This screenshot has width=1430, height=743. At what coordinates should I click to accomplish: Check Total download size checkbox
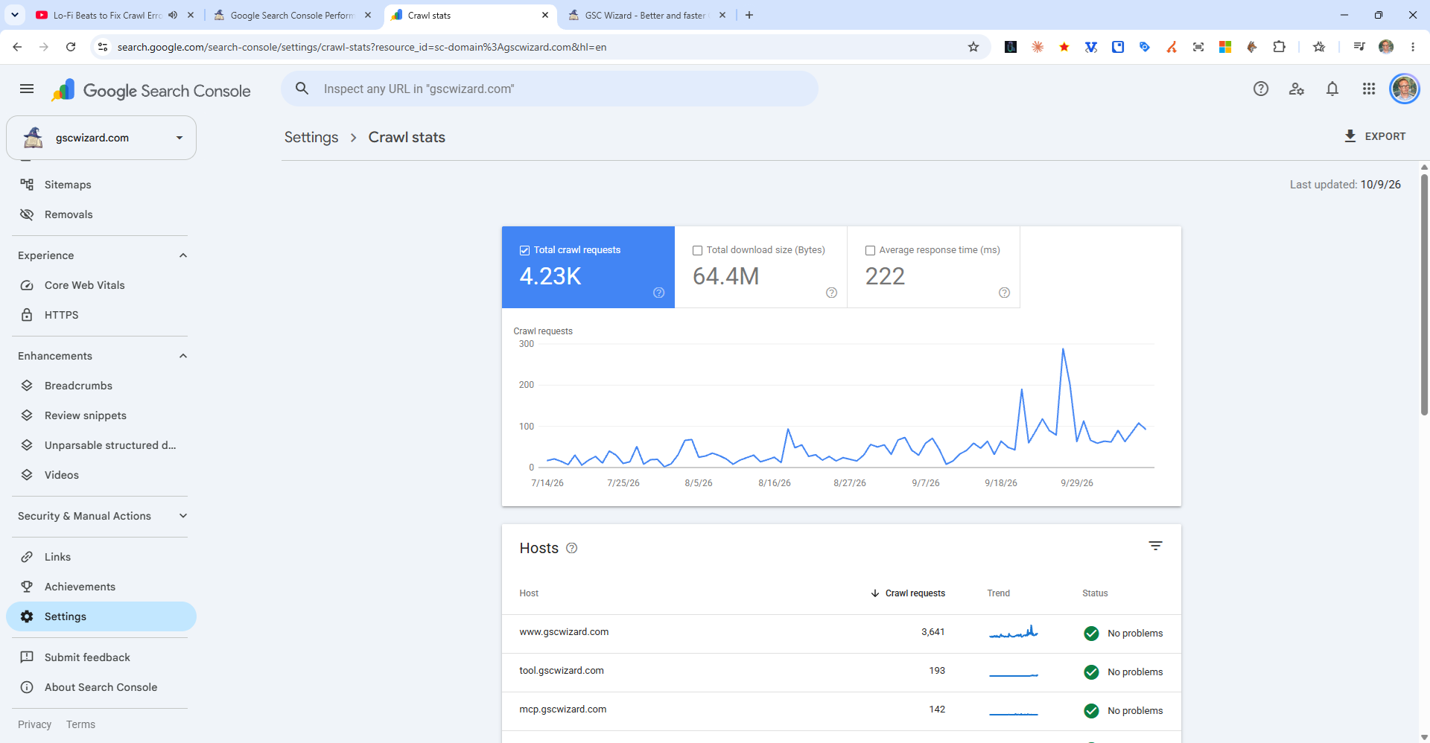click(x=698, y=250)
